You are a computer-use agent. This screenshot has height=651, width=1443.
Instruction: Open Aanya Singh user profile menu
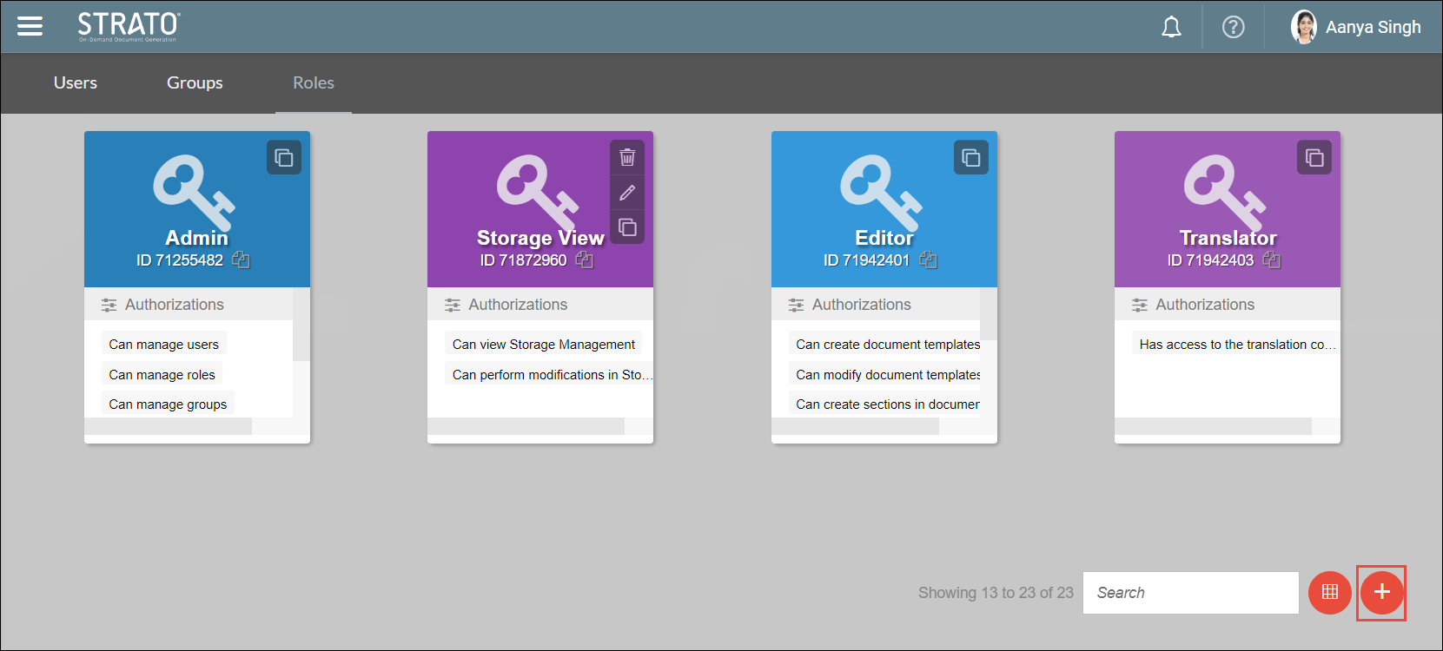1356,28
